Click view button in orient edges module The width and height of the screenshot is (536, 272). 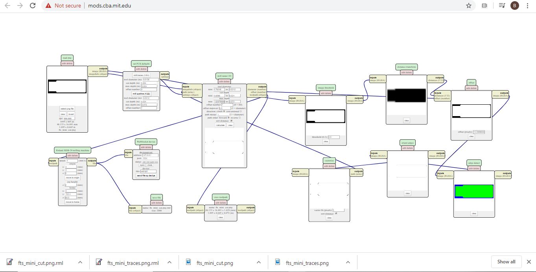coord(407,193)
